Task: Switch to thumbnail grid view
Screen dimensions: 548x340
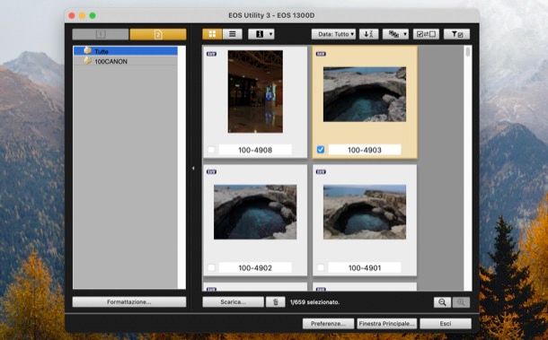Action: 212,34
